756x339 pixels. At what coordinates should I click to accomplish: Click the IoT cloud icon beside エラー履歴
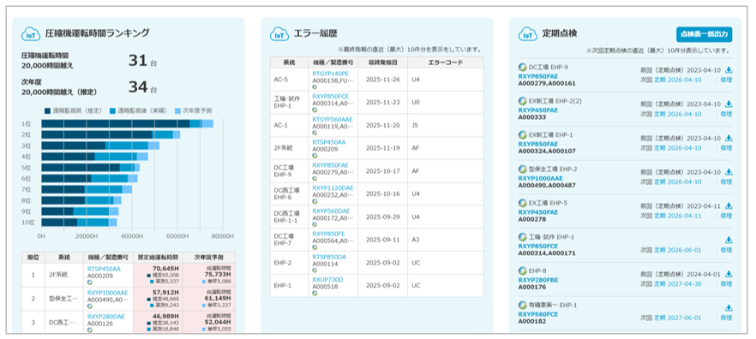coord(279,34)
